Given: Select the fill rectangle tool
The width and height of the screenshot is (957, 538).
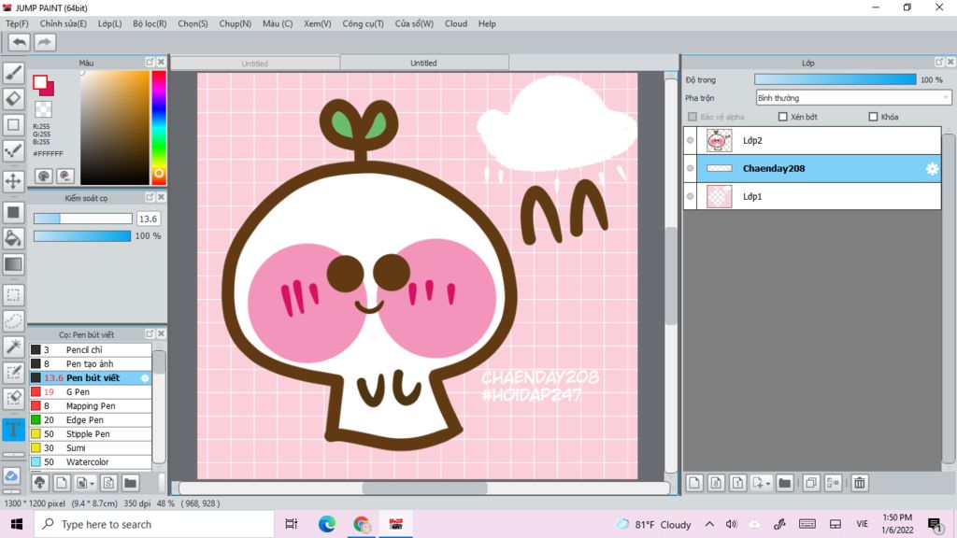Looking at the screenshot, I should [13, 212].
